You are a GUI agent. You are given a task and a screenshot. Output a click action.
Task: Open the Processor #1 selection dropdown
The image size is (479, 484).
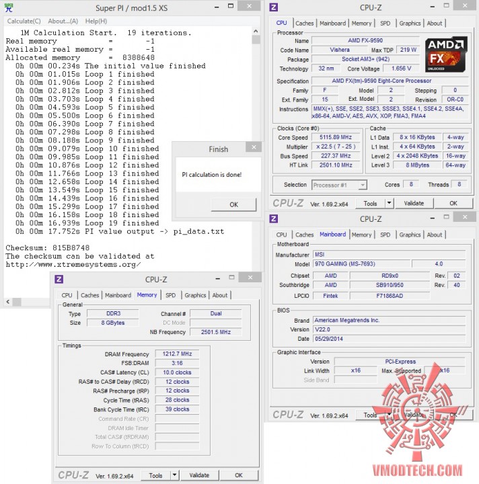(x=339, y=185)
